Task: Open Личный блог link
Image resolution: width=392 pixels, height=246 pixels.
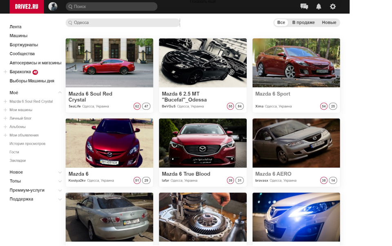Action: [20, 119]
